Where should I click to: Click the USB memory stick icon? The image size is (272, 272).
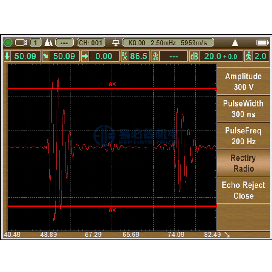pos(21,42)
